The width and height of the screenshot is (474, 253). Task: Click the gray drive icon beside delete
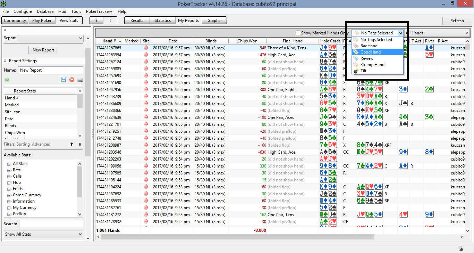(80, 80)
